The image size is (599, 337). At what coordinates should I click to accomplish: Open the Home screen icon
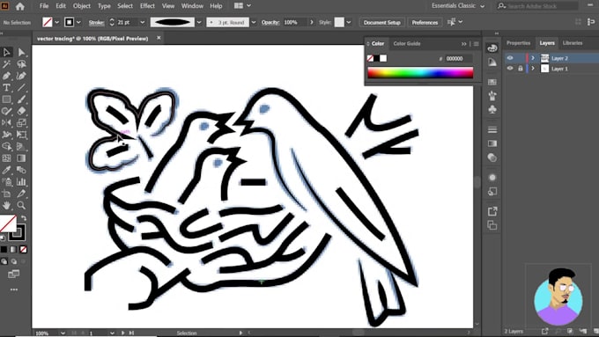point(20,6)
